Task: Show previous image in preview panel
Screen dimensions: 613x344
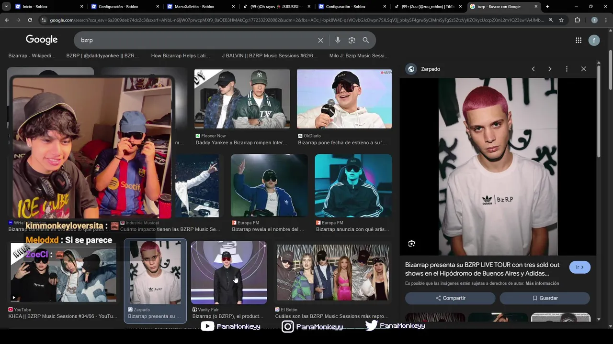Action: (533, 69)
